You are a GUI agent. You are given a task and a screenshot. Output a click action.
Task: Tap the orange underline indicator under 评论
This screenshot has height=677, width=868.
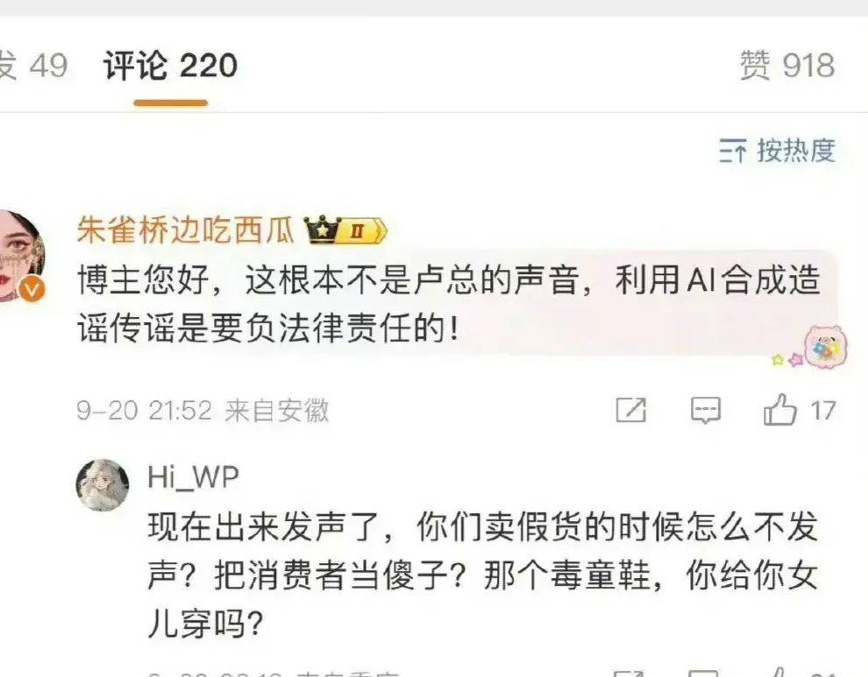pos(170,102)
